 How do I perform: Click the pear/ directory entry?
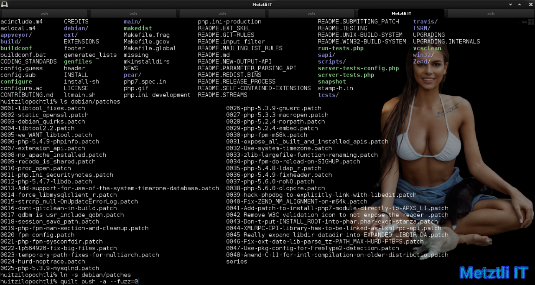[x=132, y=75]
